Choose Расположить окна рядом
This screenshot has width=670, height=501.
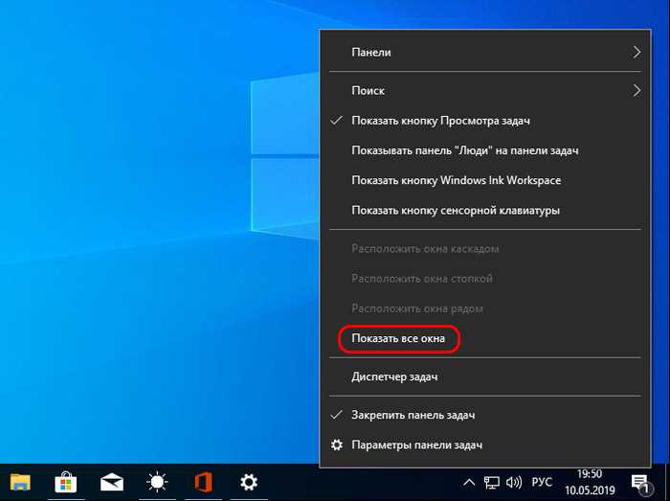[485, 308]
